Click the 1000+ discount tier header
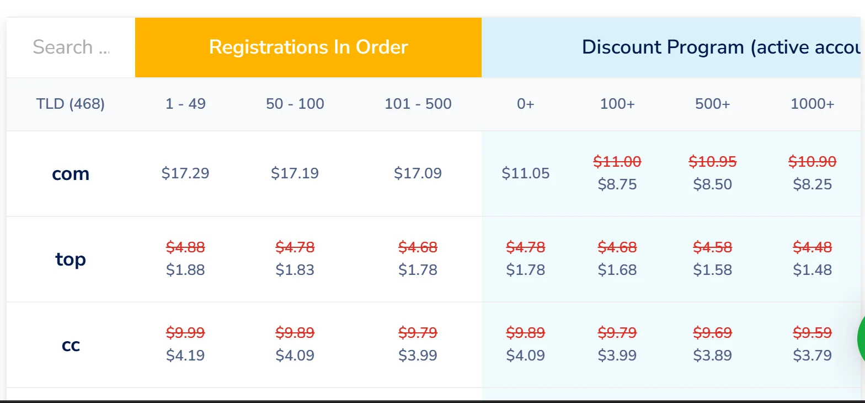The width and height of the screenshot is (865, 403). 812,104
